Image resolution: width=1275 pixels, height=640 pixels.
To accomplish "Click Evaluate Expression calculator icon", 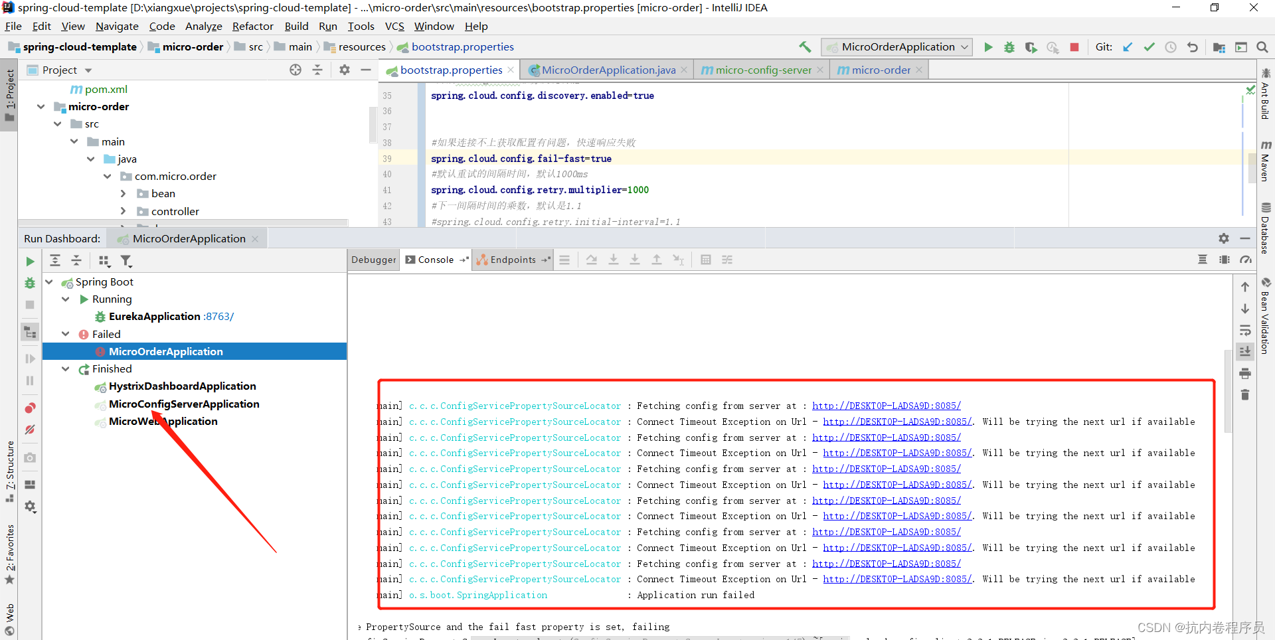I will point(706,260).
